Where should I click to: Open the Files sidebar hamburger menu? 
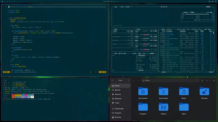(x=128, y=80)
